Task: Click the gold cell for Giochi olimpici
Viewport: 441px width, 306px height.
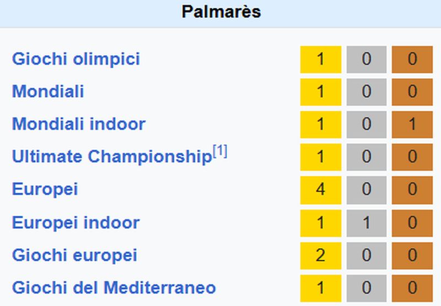Action: click(321, 59)
